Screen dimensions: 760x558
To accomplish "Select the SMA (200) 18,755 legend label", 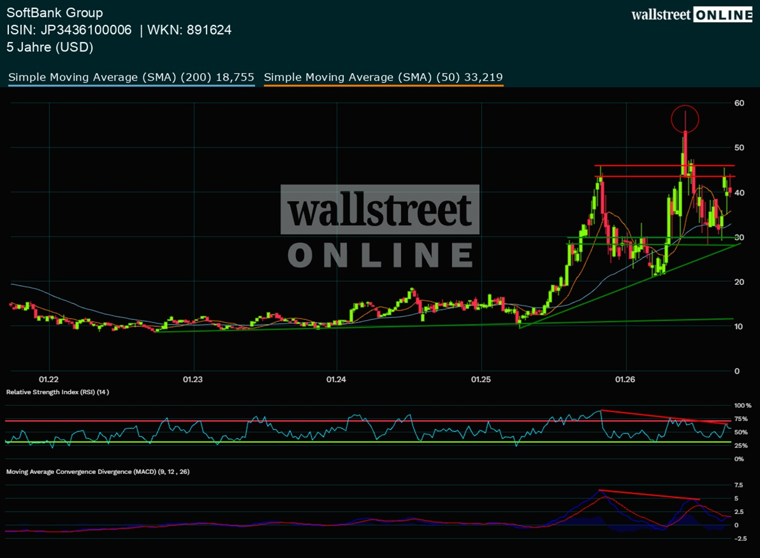I will tap(131, 77).
